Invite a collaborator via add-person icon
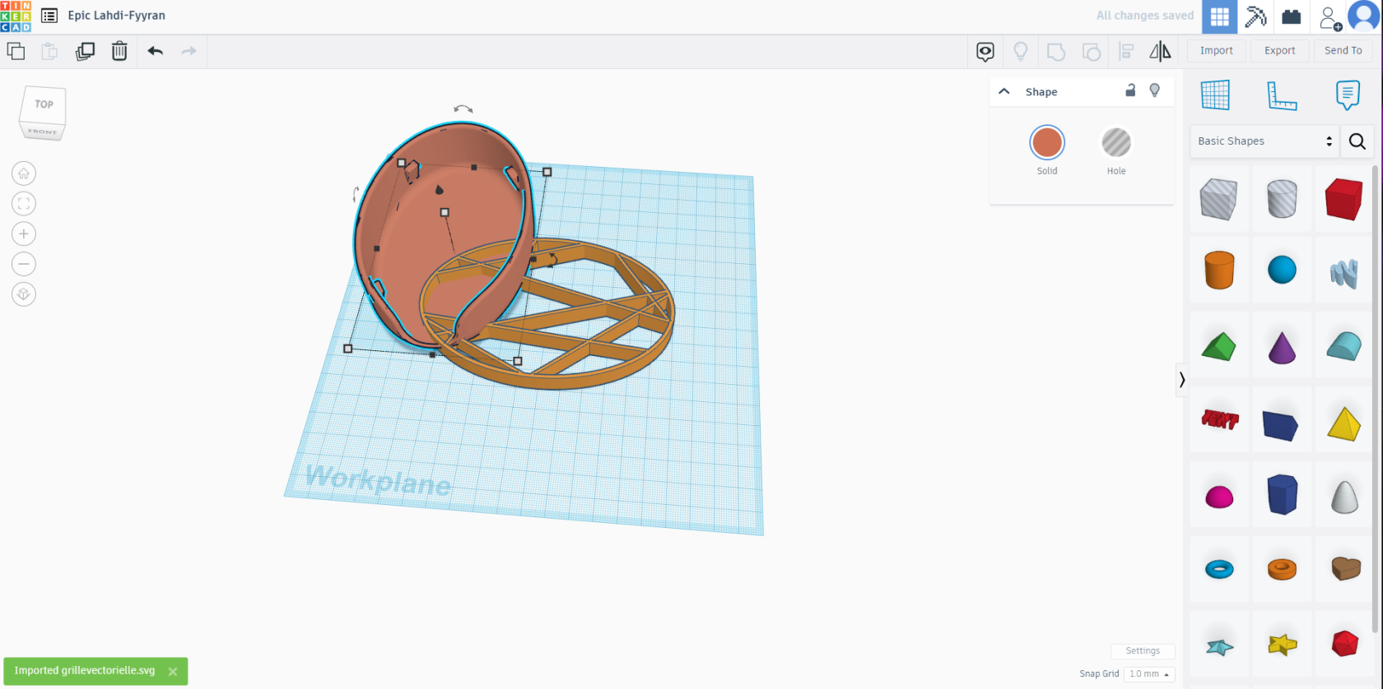This screenshot has width=1383, height=689. [x=1329, y=17]
